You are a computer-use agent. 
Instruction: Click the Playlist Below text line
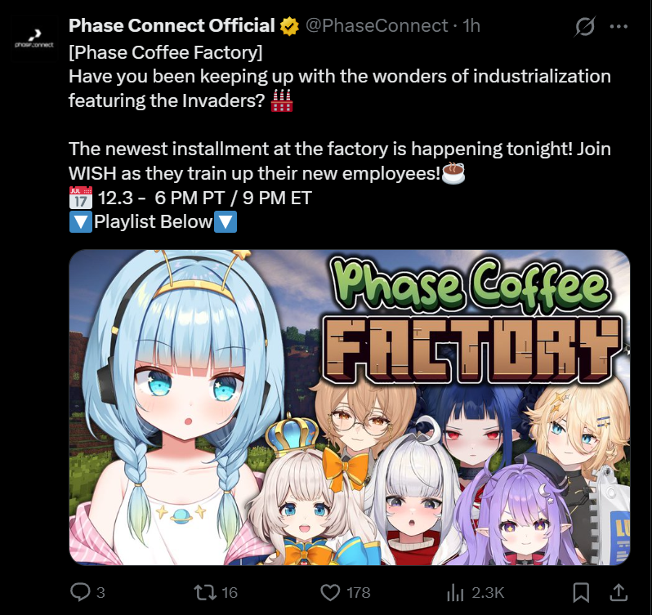pyautogui.click(x=153, y=221)
